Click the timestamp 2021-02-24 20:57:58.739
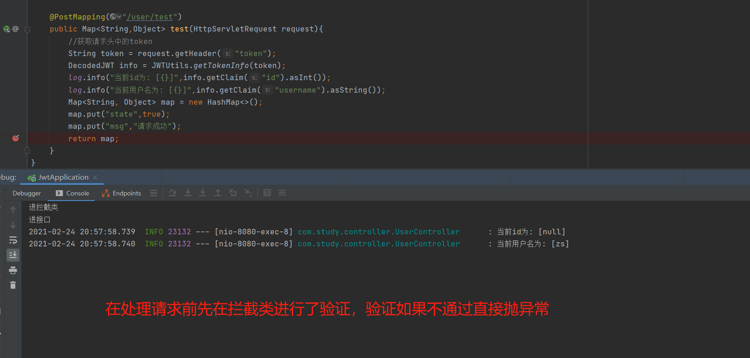The height and width of the screenshot is (358, 750). (82, 232)
